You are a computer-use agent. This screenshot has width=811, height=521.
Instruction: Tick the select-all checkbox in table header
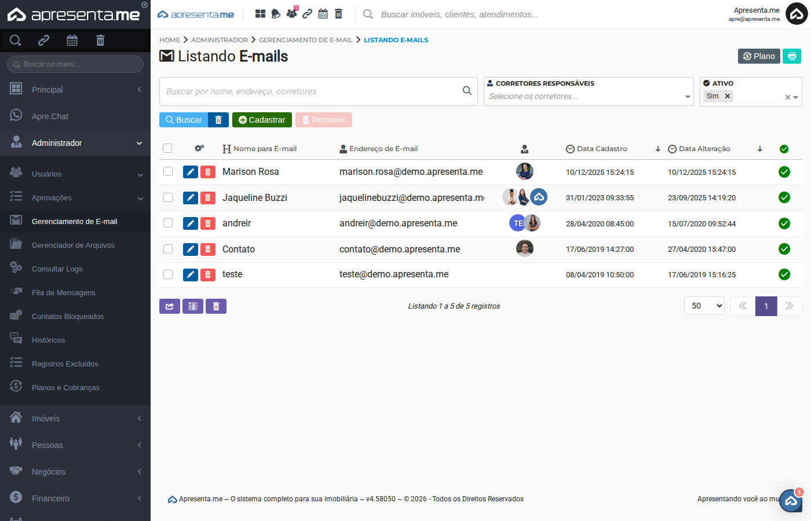167,148
